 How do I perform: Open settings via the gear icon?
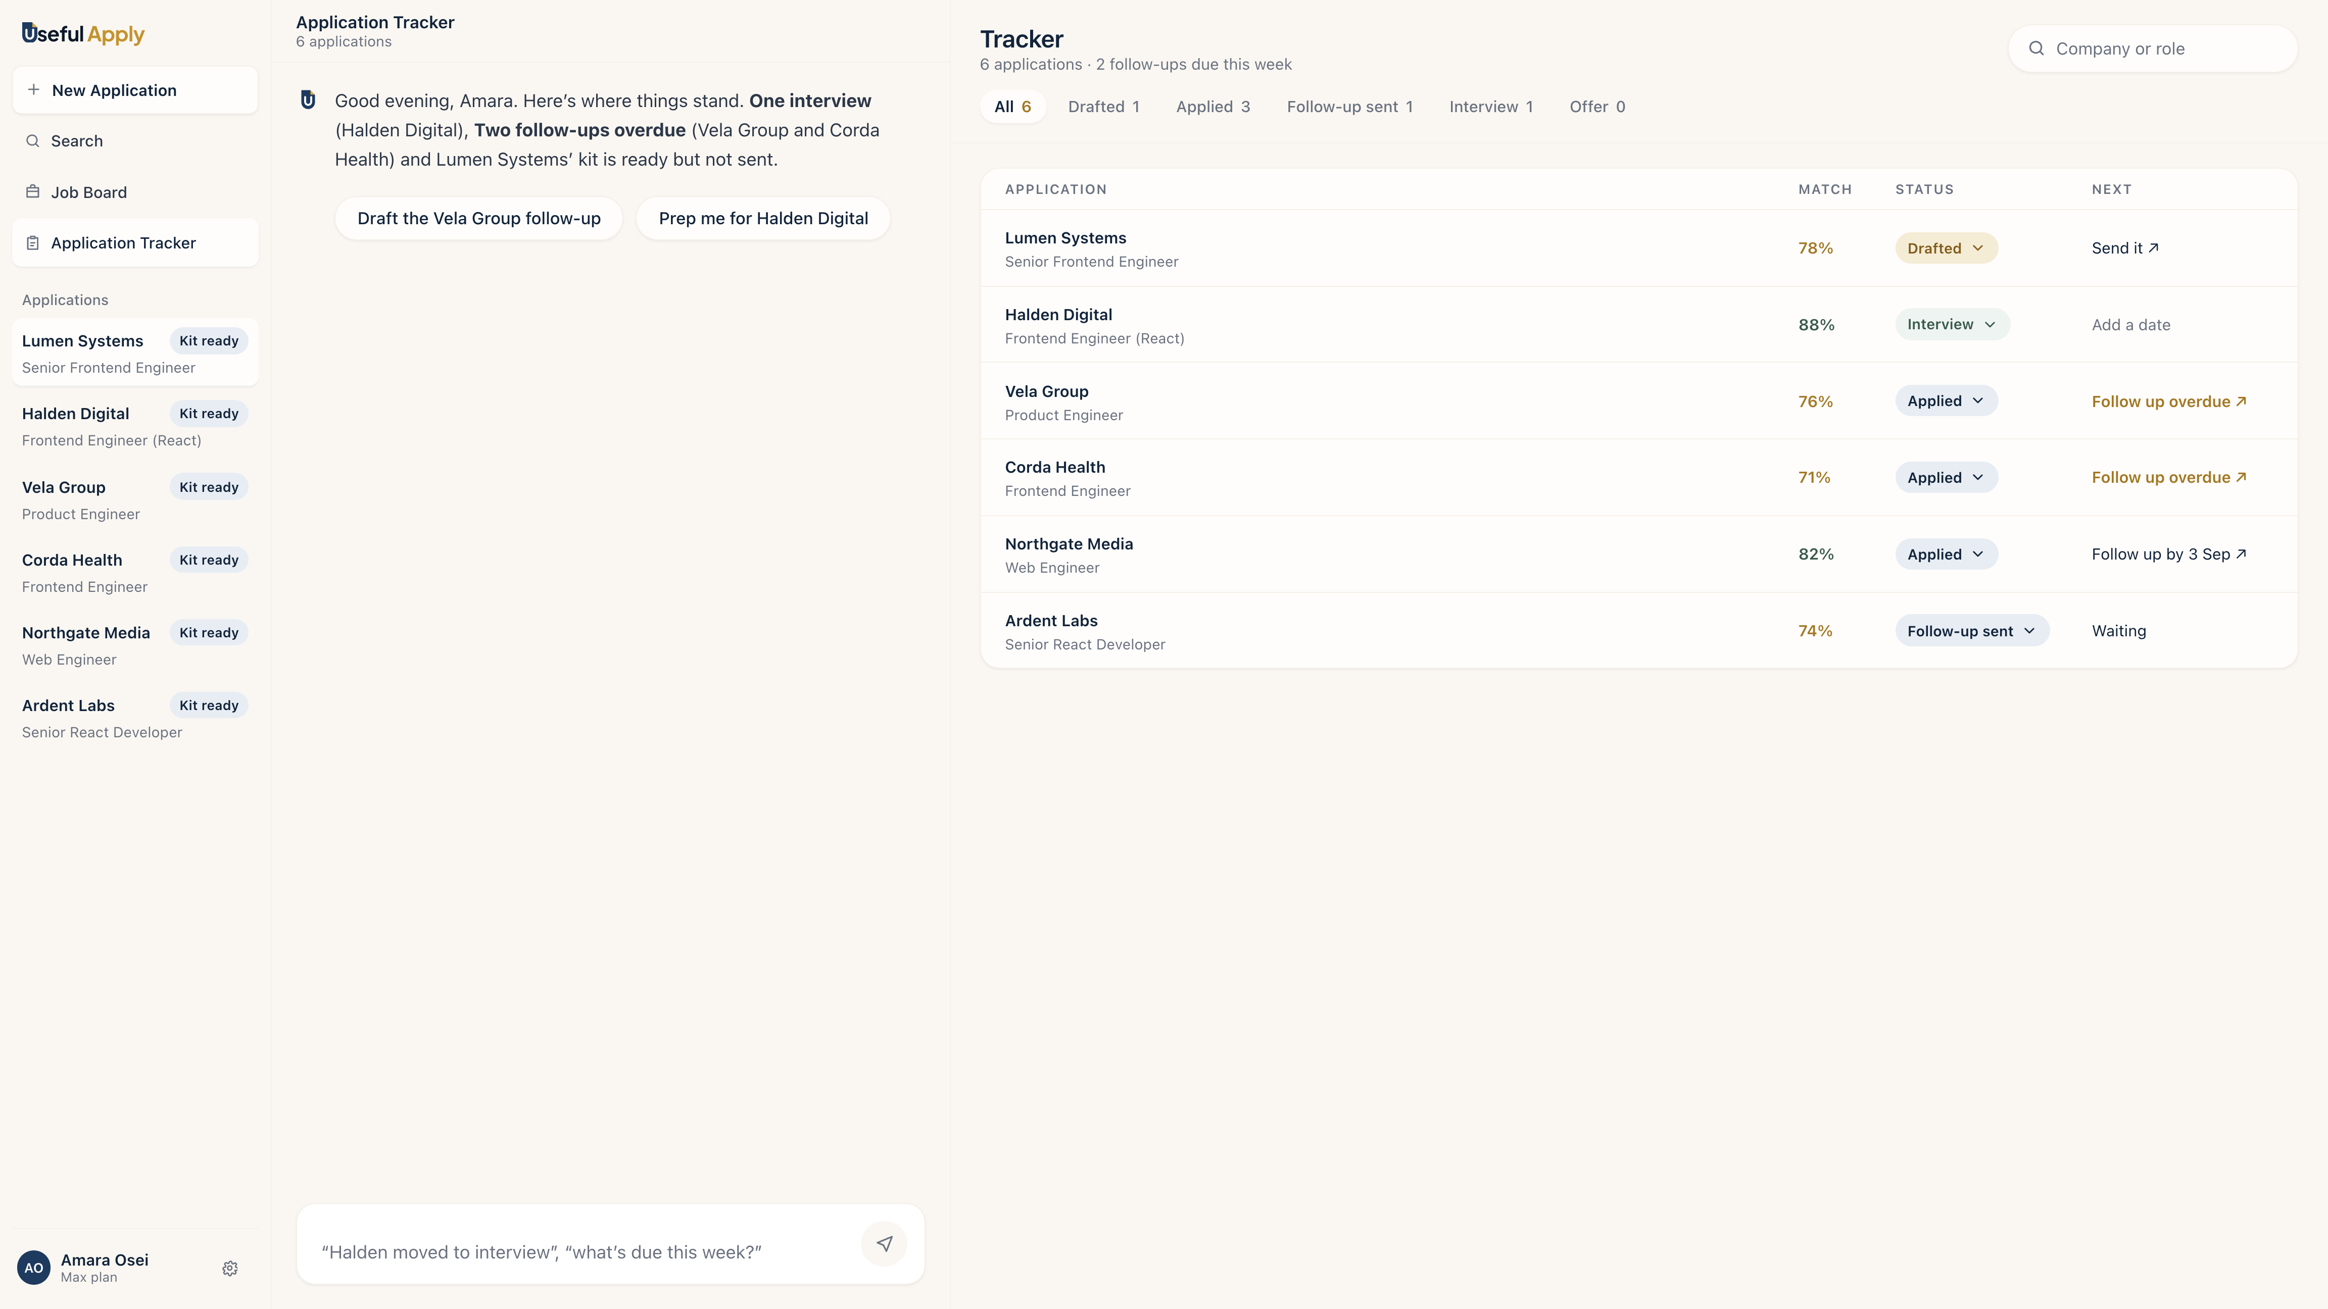[229, 1269]
